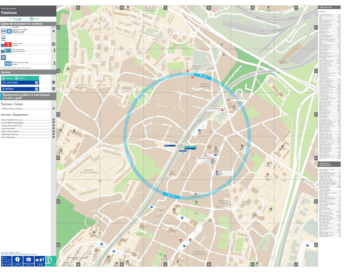Open the Théâtre La Mare au Diable entry

point(11,108)
